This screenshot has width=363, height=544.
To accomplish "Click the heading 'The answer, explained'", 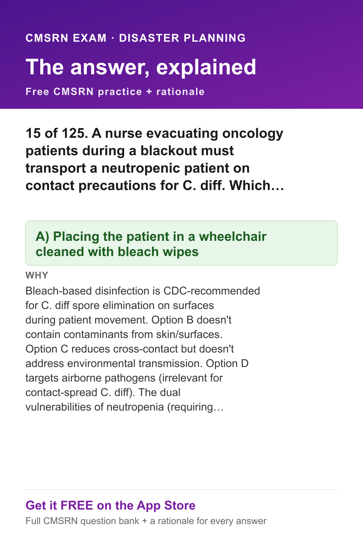I will [141, 67].
